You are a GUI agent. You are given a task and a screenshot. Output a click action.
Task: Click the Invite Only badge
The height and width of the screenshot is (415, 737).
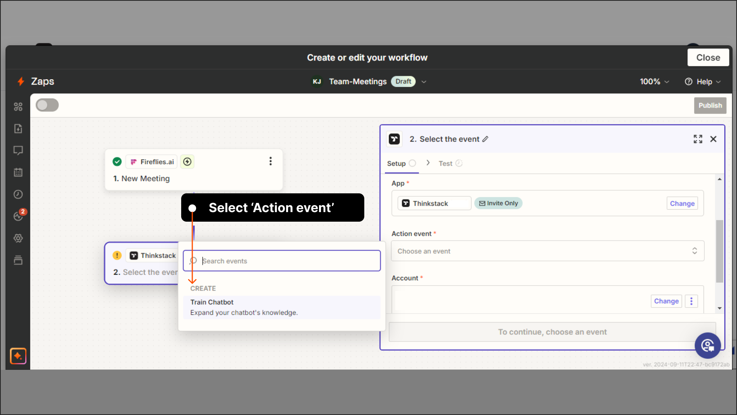(498, 203)
